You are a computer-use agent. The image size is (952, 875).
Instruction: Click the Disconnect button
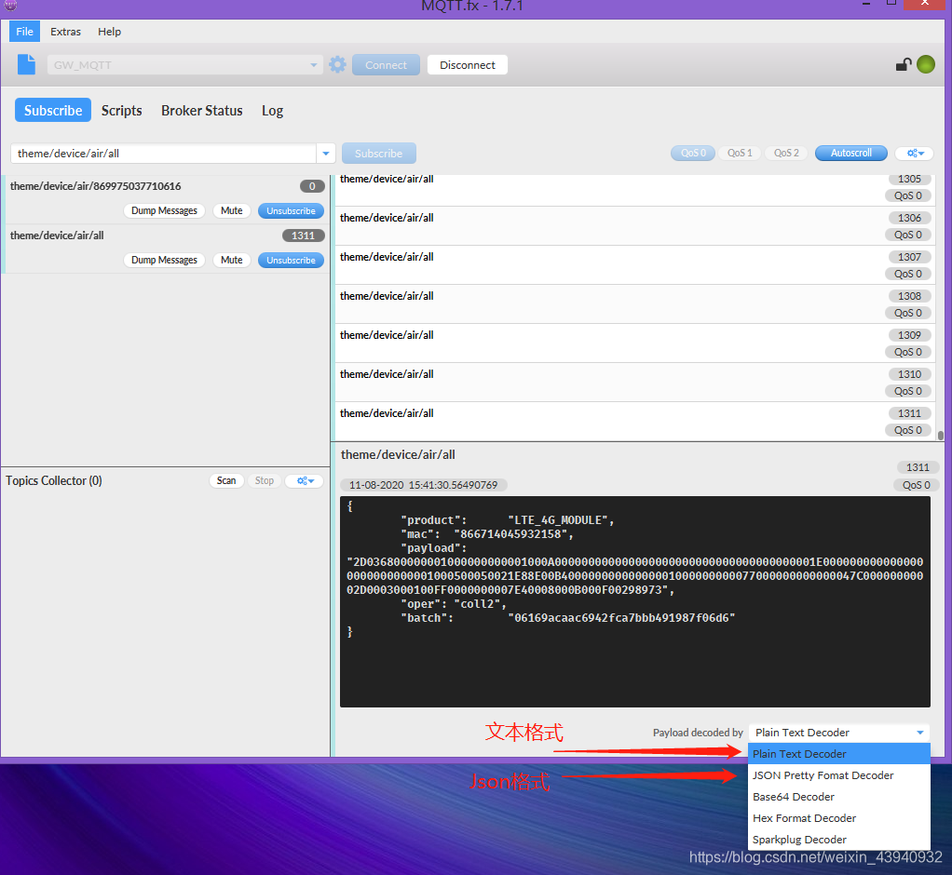tap(467, 65)
